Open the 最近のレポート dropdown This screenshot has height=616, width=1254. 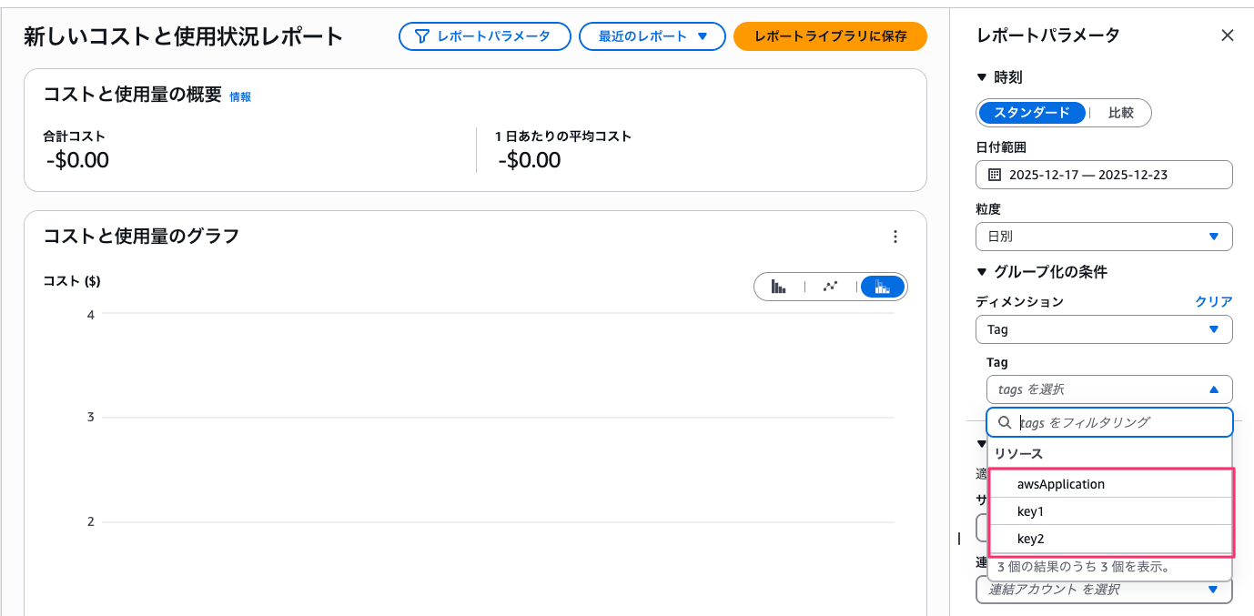pyautogui.click(x=652, y=36)
